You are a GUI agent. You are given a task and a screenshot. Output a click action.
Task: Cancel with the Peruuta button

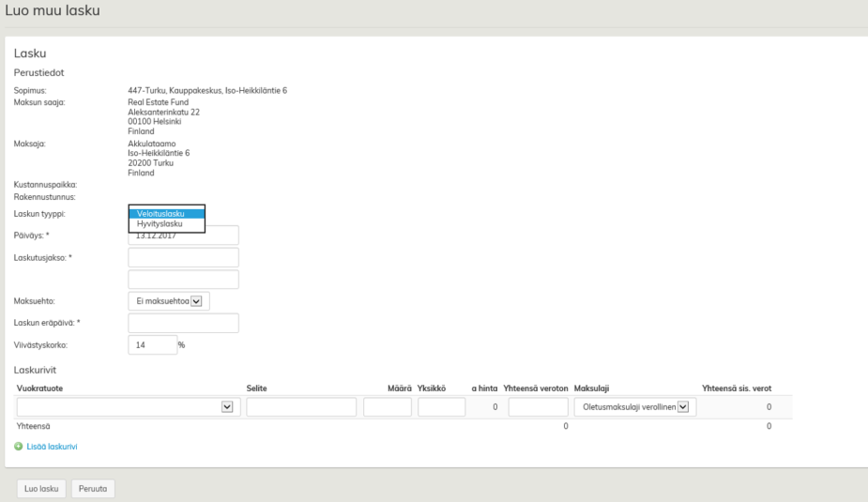click(93, 488)
